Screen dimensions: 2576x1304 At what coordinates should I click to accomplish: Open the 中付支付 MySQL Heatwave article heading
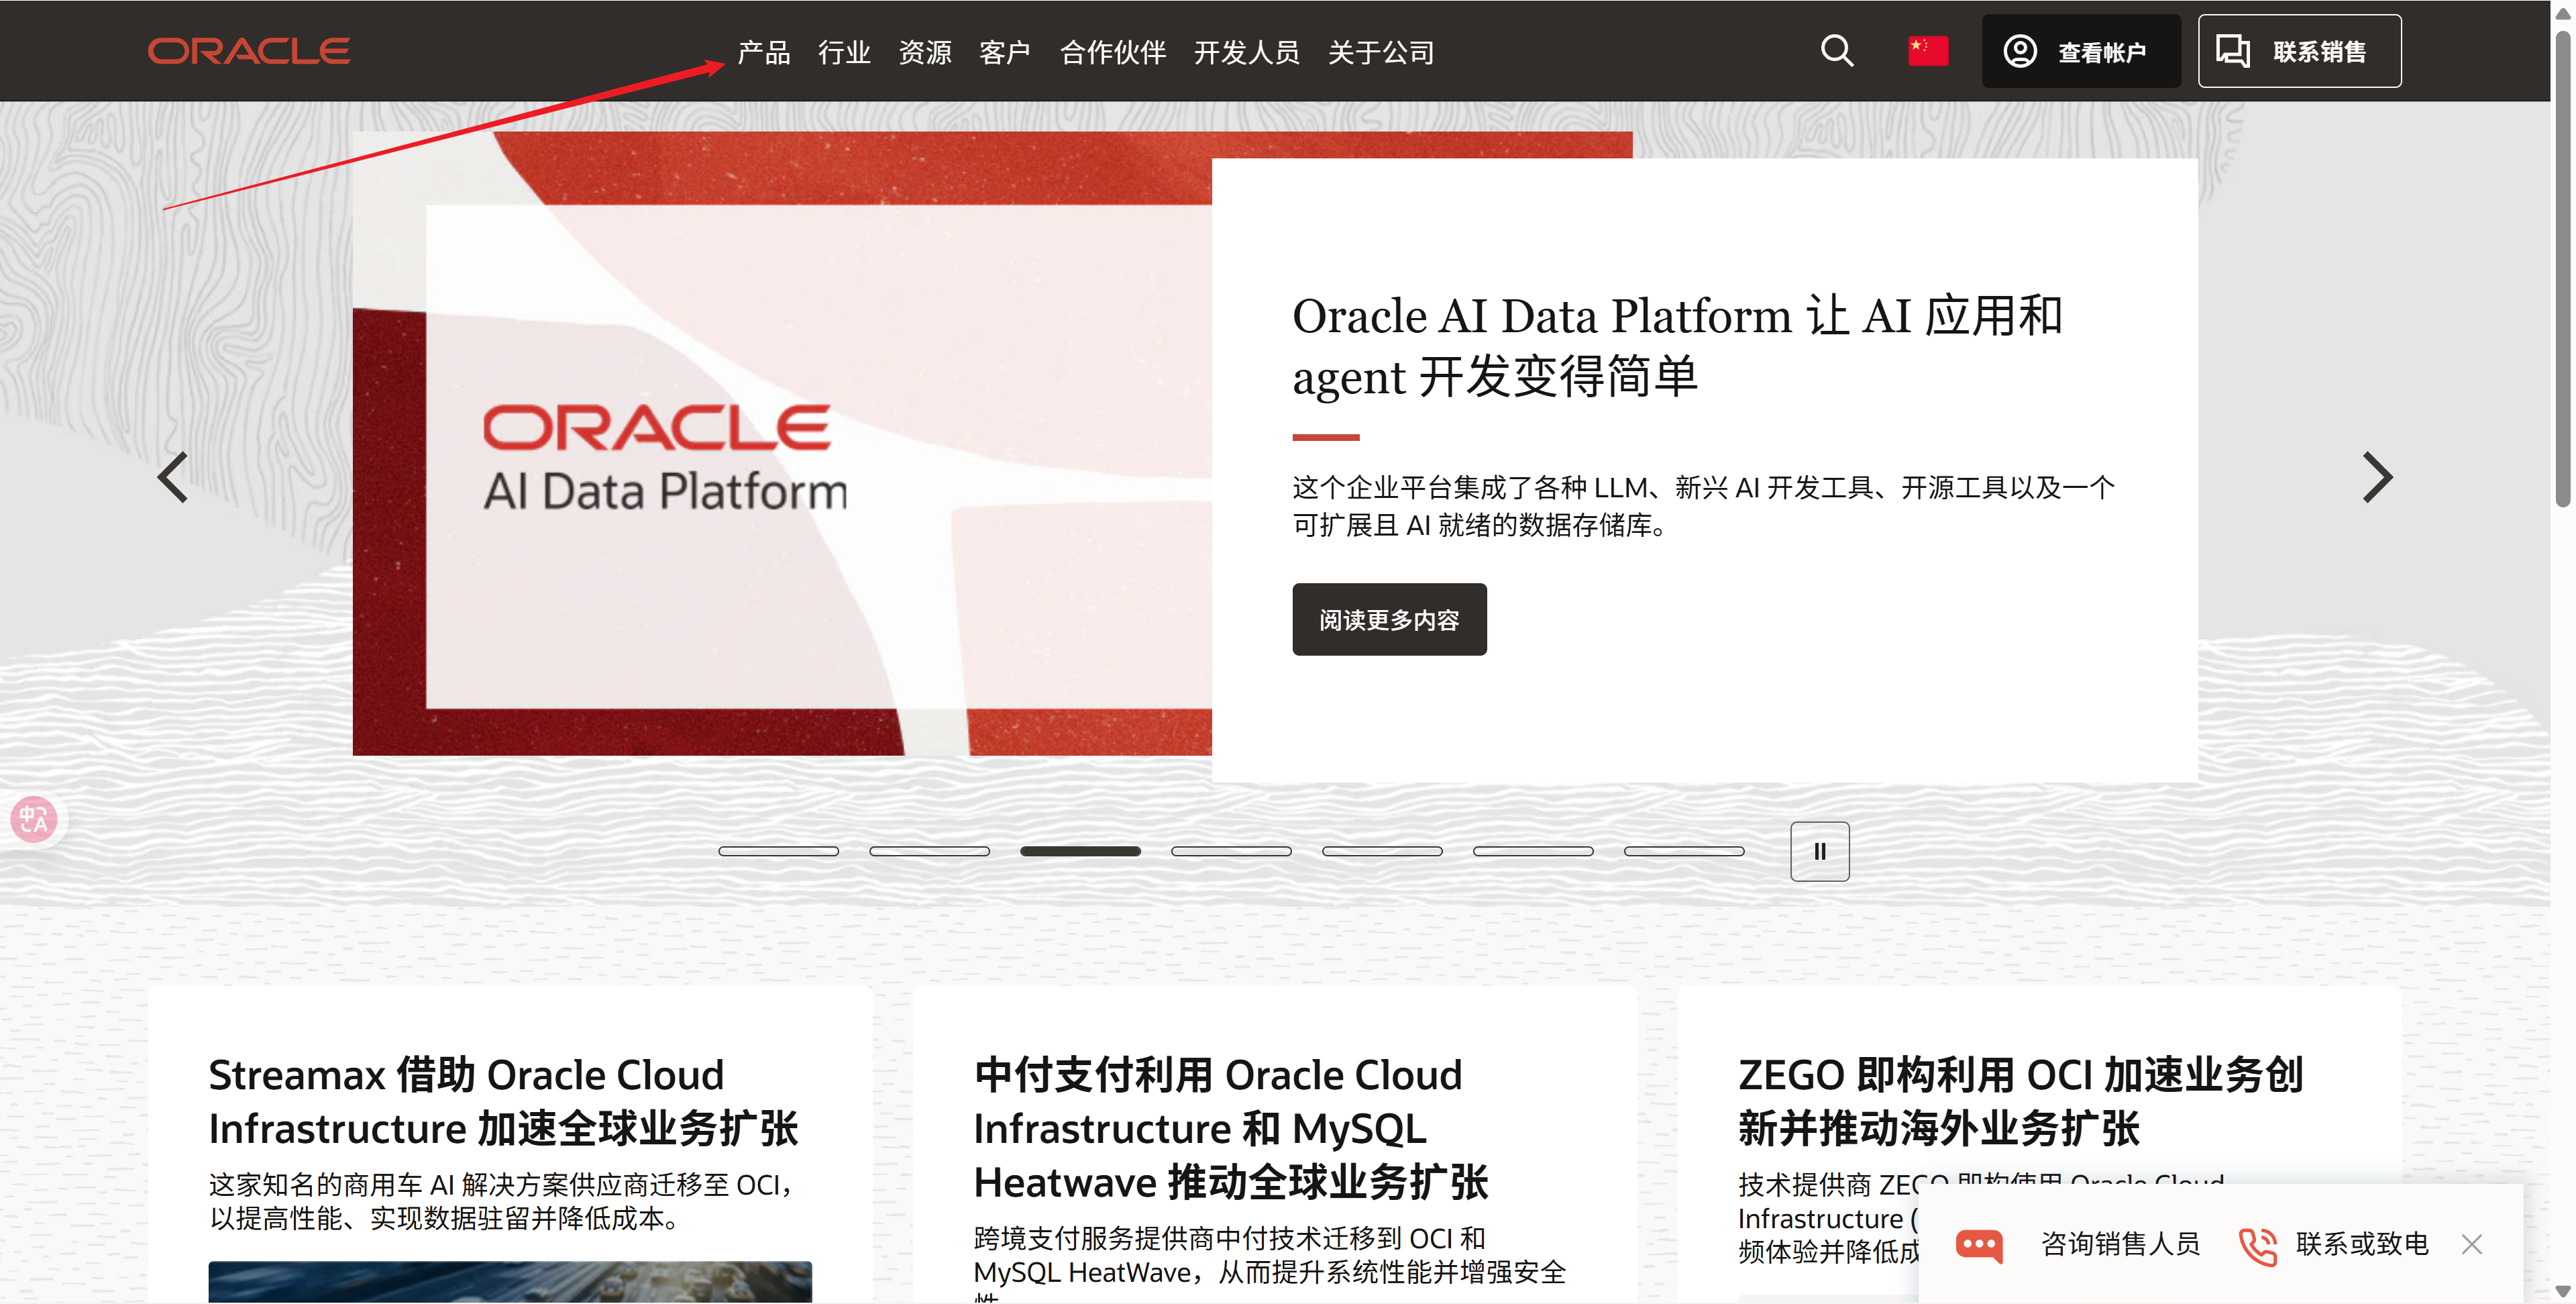click(x=1231, y=1129)
